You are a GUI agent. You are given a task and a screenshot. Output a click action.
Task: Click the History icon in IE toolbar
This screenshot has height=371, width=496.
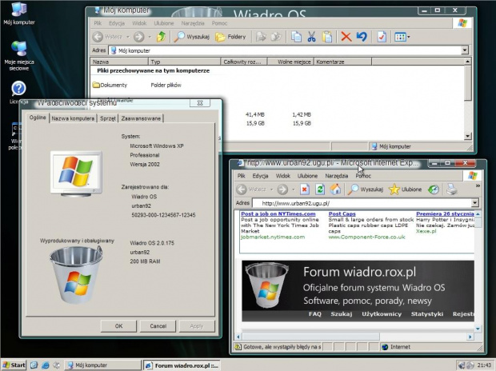coord(434,189)
